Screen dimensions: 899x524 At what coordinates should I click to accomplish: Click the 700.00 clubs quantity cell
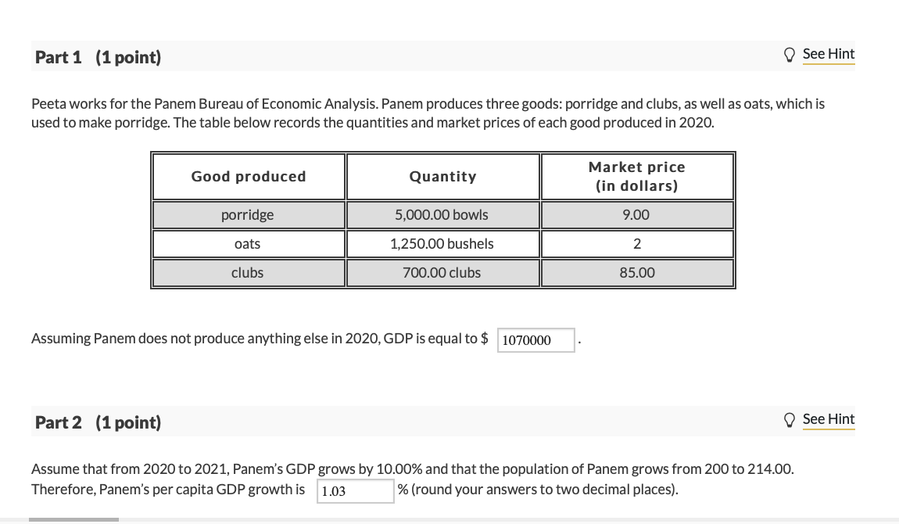coord(442,273)
